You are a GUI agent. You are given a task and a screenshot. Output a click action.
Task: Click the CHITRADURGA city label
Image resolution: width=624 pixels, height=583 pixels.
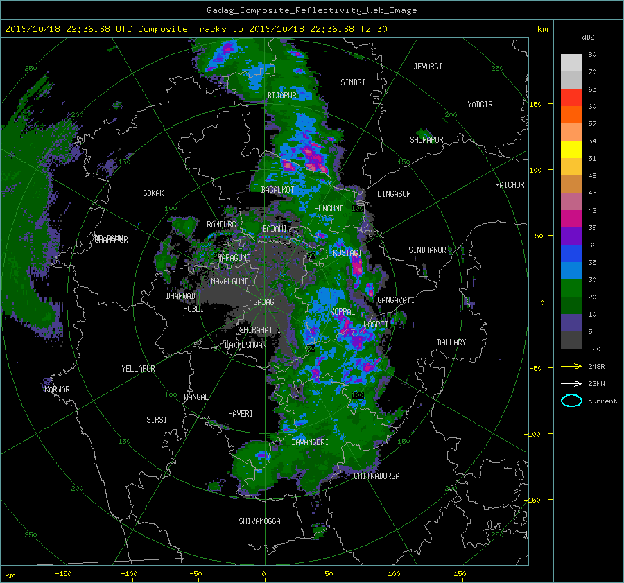point(377,476)
